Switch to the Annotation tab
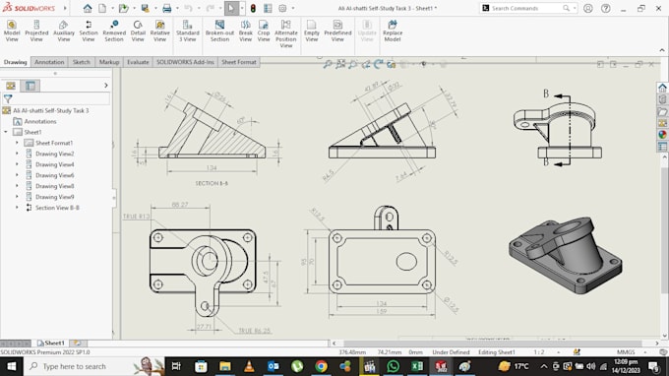This screenshot has height=376, width=669. pos(49,62)
